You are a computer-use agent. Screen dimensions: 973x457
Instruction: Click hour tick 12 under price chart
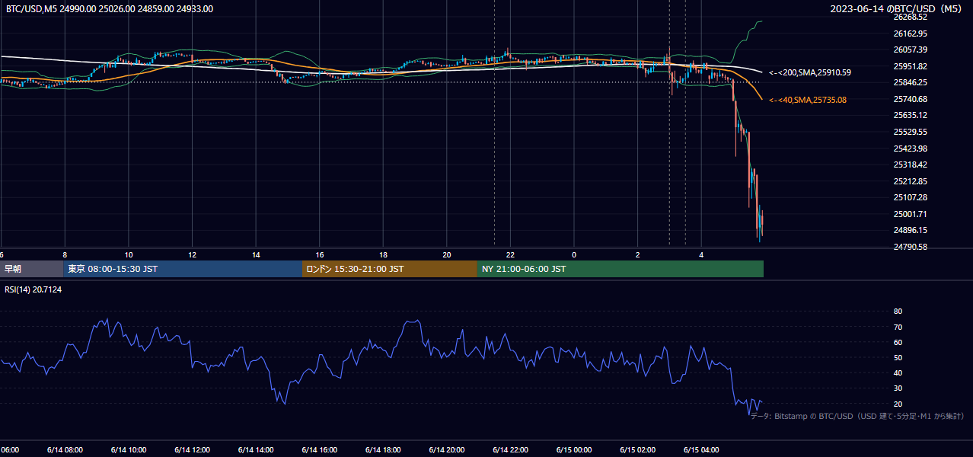click(x=192, y=255)
